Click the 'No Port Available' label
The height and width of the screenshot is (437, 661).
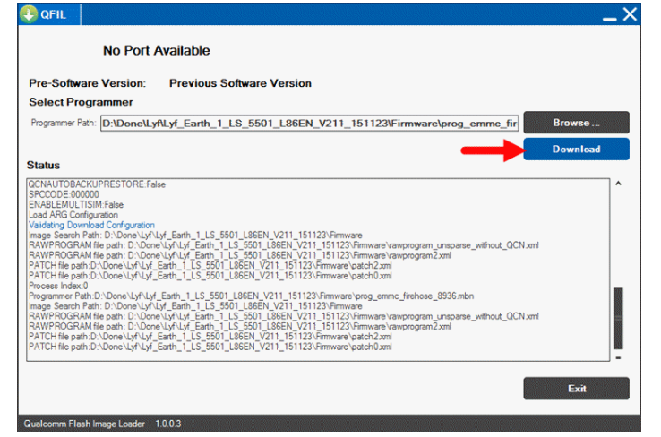click(157, 50)
